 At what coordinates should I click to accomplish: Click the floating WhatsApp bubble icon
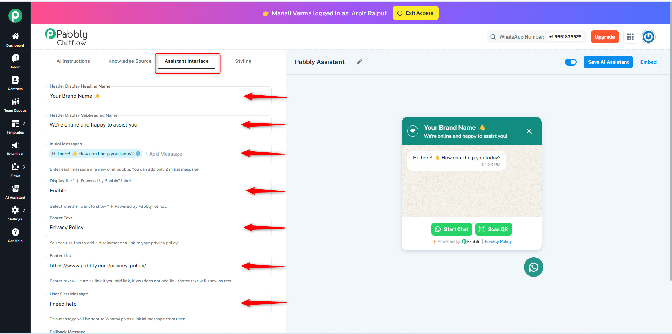click(533, 267)
